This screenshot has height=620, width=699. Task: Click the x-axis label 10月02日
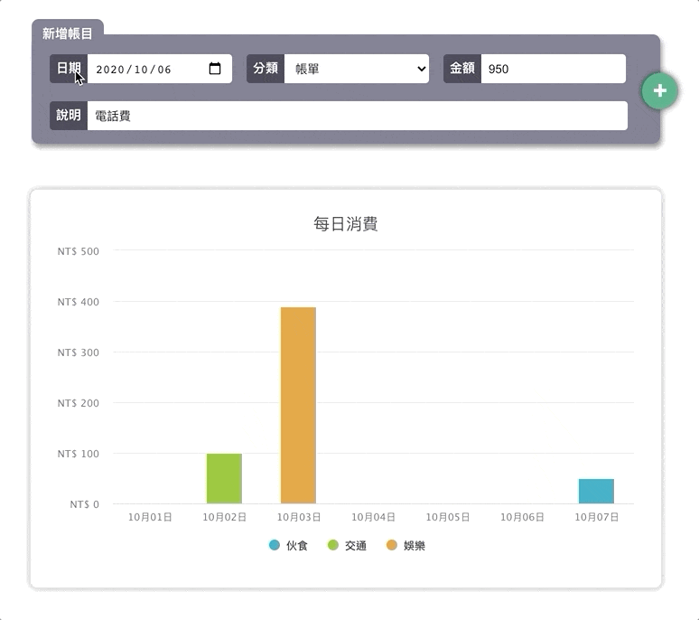pos(224,517)
